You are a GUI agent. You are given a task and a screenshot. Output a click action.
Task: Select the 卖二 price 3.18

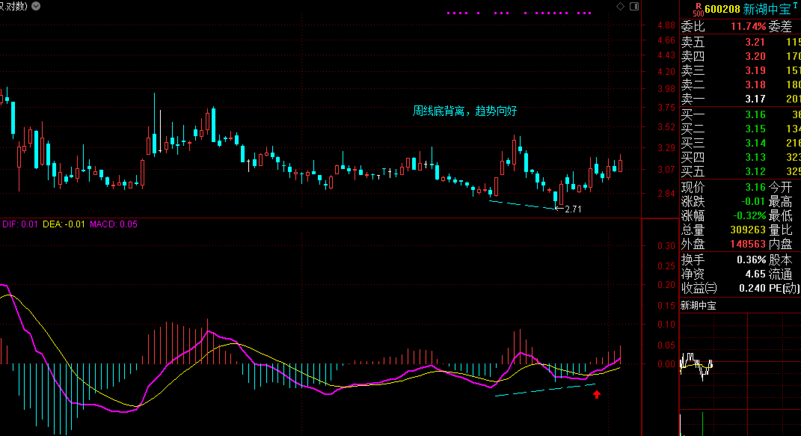755,85
